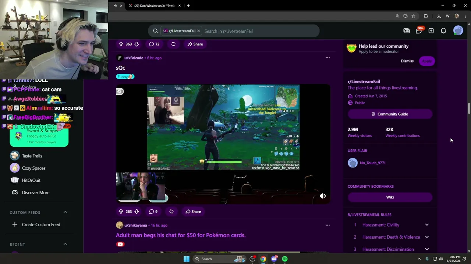Viewport: 471px width, 264px height.
Task: Open the post titled sQc
Action: (120, 68)
